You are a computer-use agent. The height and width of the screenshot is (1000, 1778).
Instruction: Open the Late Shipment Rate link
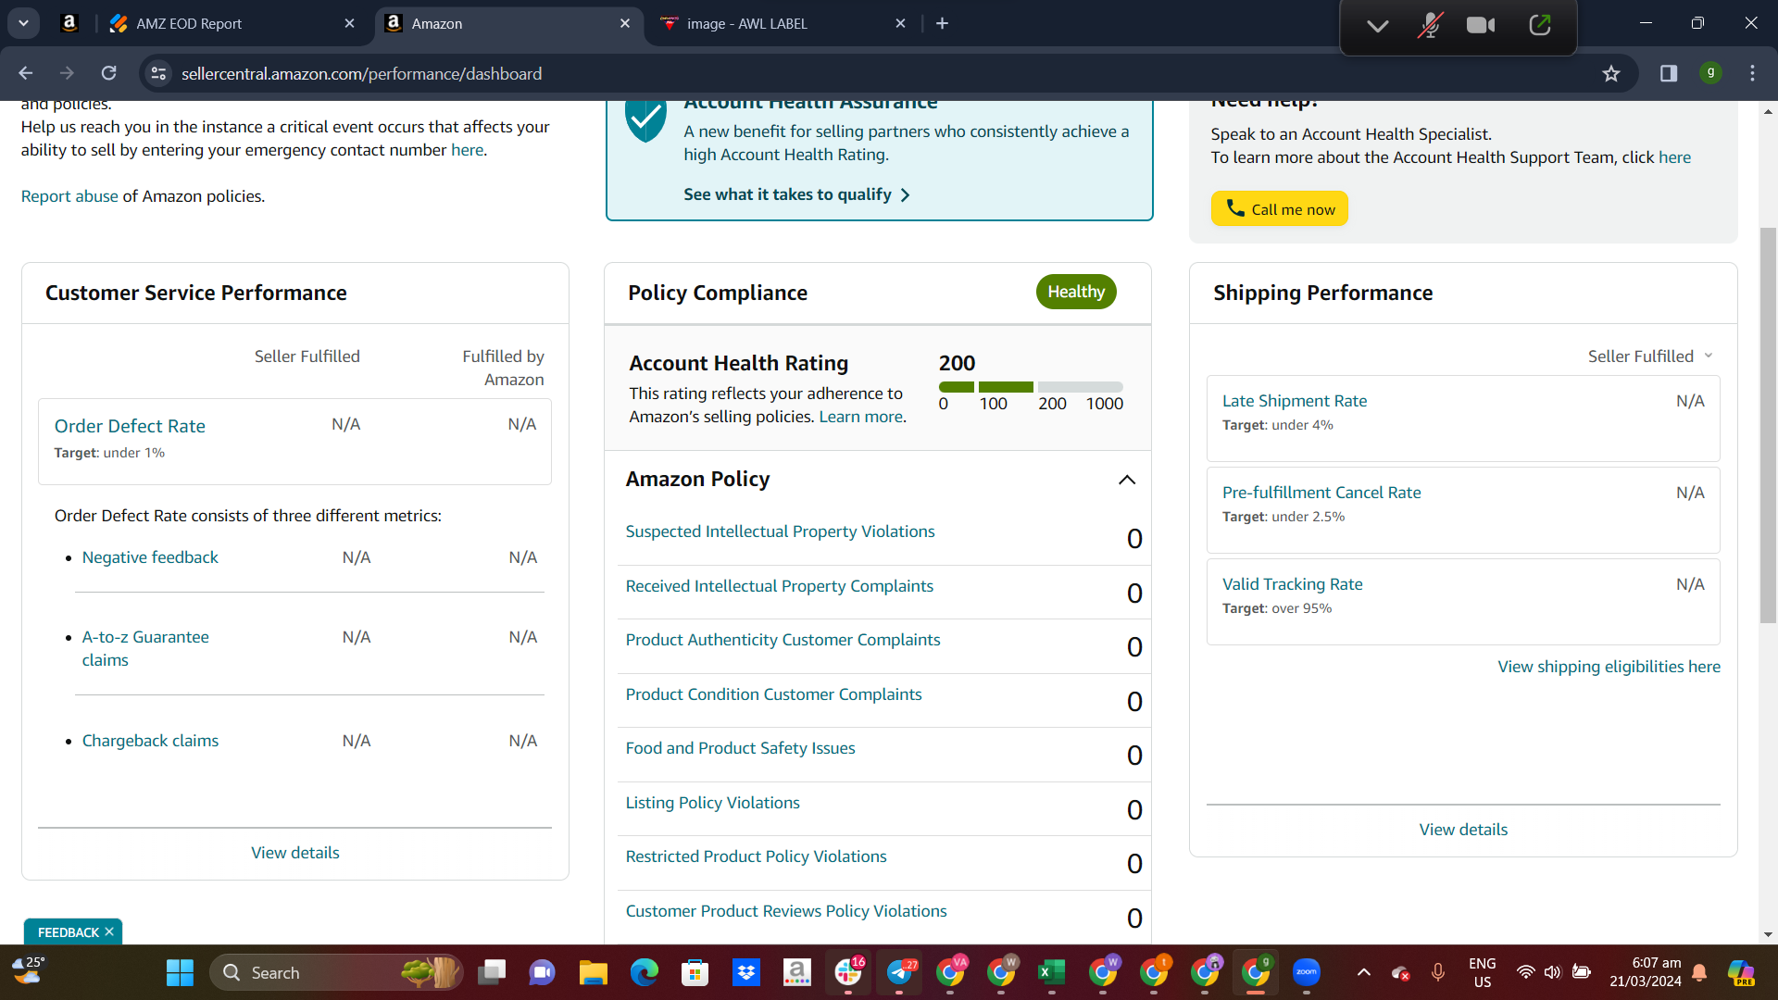[x=1295, y=401]
